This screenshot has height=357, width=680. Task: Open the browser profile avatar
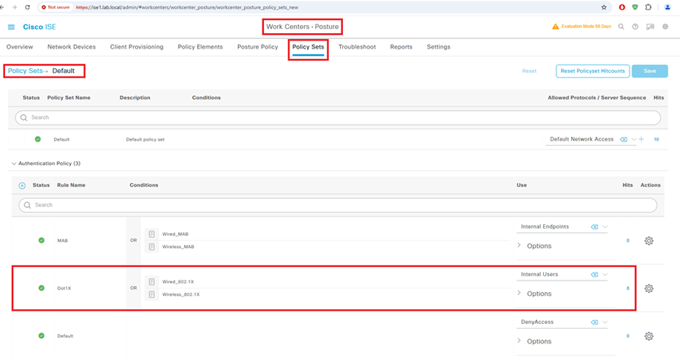(667, 7)
